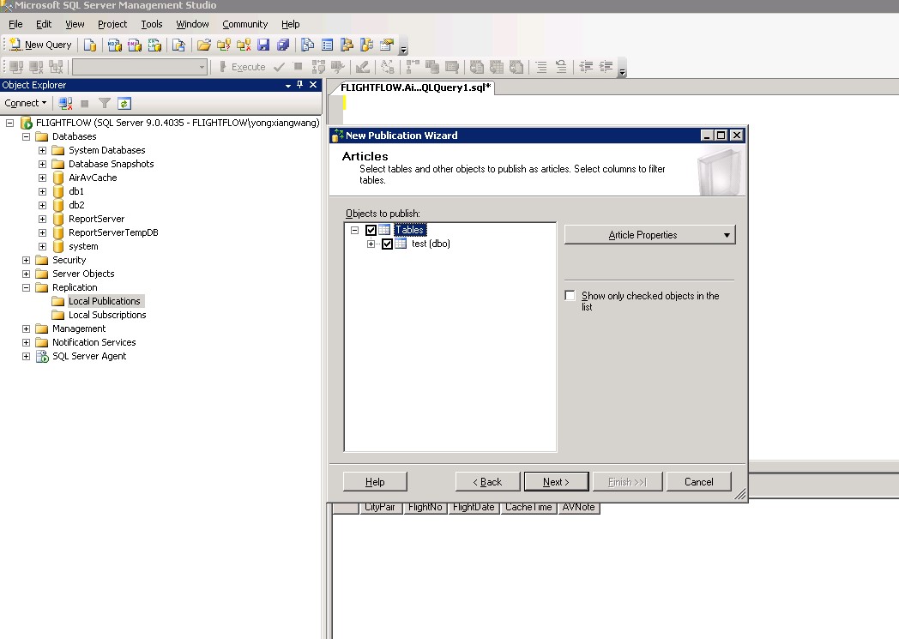Click the Cancel button in the wizard
Viewport: 899px width, 639px height.
(698, 482)
